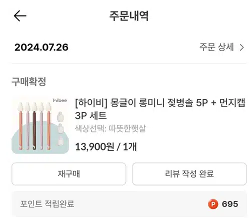The width and height of the screenshot is (250, 218).
Task: Open the [하이비] 몽글이 롱미니 젖병솔 product title
Action: pos(160,109)
